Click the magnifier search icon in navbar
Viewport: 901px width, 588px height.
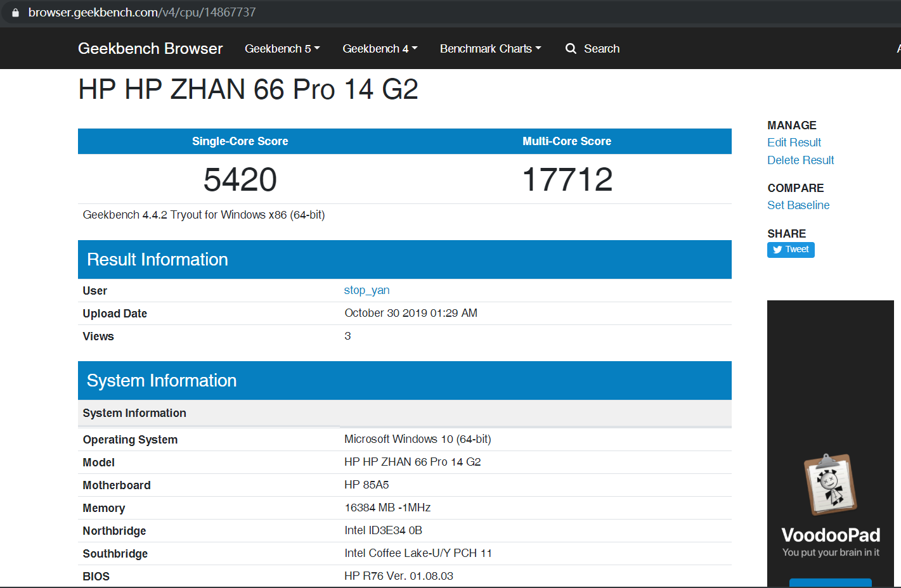point(571,49)
